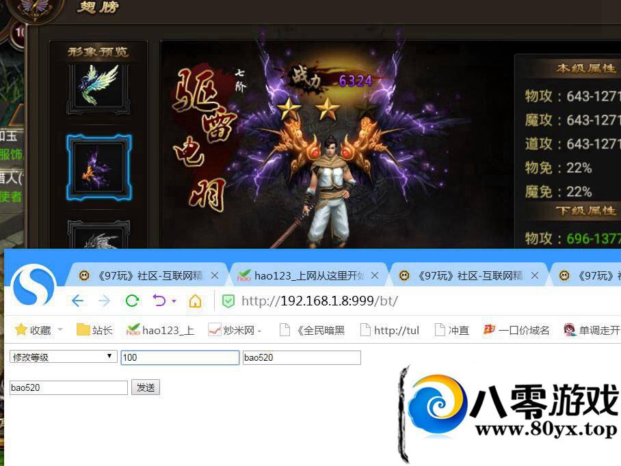The image size is (621, 466).
Task: Click the 下级属性 header
Action: tap(587, 211)
